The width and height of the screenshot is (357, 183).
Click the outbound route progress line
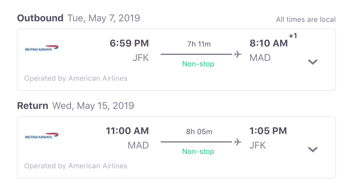195,54
